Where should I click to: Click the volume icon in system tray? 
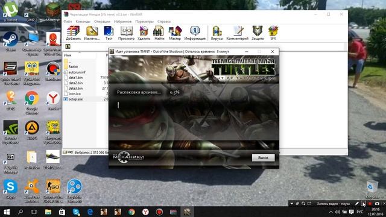[x=338, y=212]
